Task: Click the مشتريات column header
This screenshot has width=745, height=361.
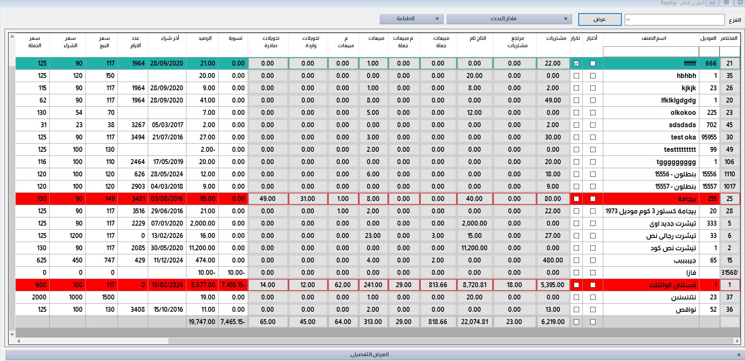Action: 556,38
